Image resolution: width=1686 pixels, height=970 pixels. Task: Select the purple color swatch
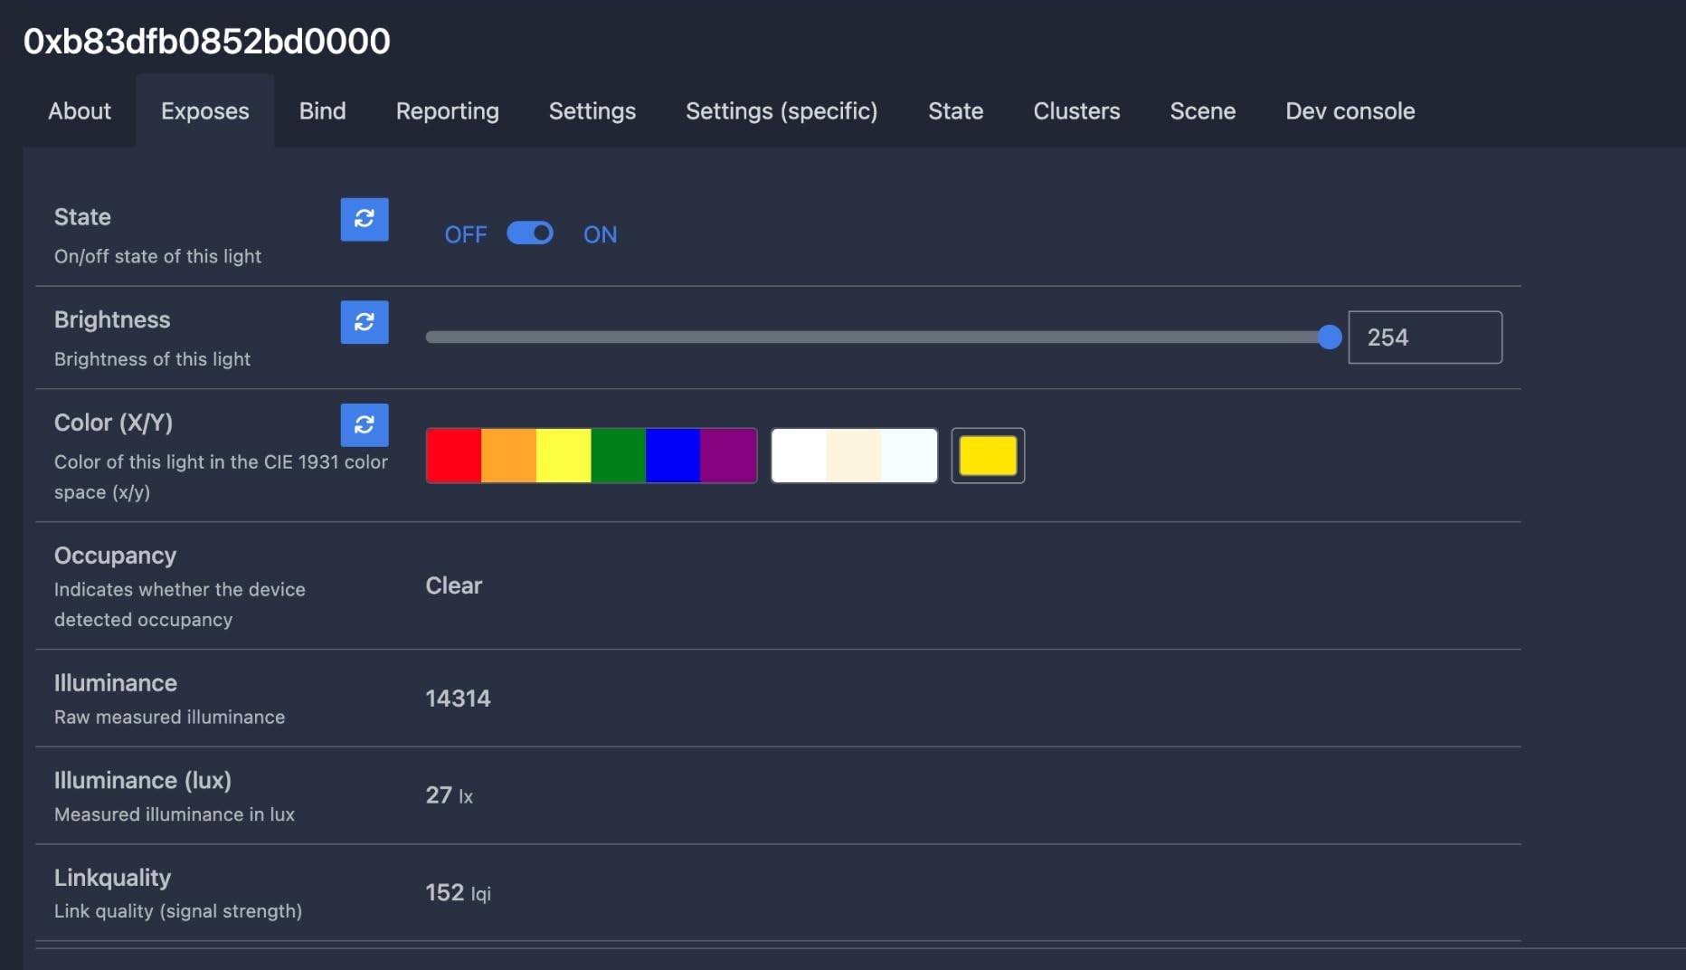[728, 456]
